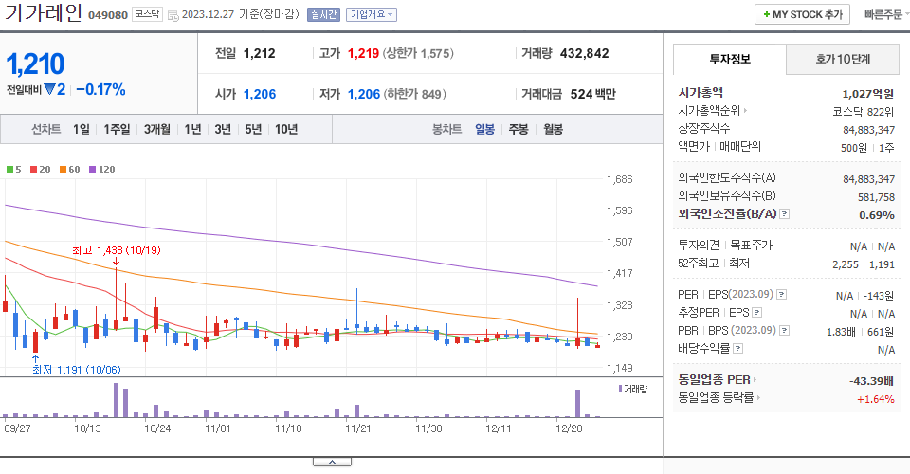Select the 5년 line chart period
The image size is (910, 474).
point(253,129)
